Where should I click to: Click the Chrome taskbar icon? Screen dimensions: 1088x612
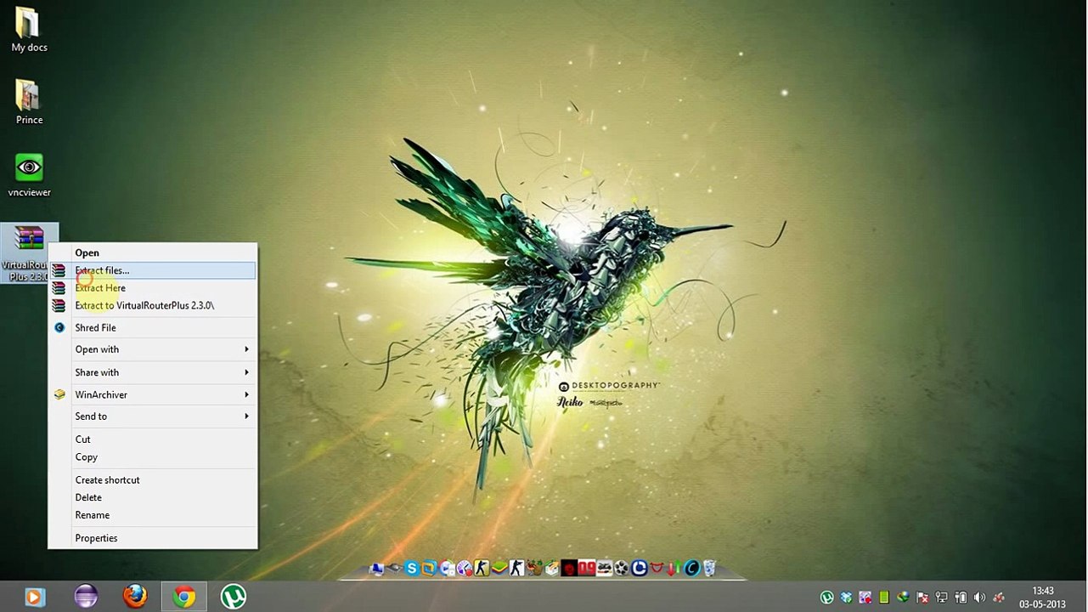(184, 596)
